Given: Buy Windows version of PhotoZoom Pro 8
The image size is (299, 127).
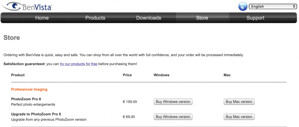Looking at the screenshot, I should (x=173, y=102).
